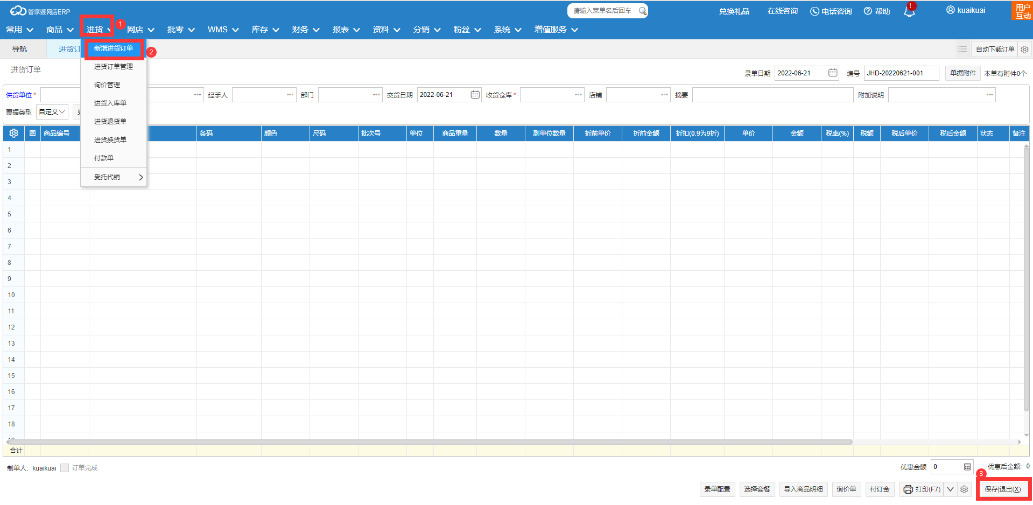Click the 导入商品明细 button
Image resolution: width=1033 pixels, height=505 pixels.
click(803, 489)
